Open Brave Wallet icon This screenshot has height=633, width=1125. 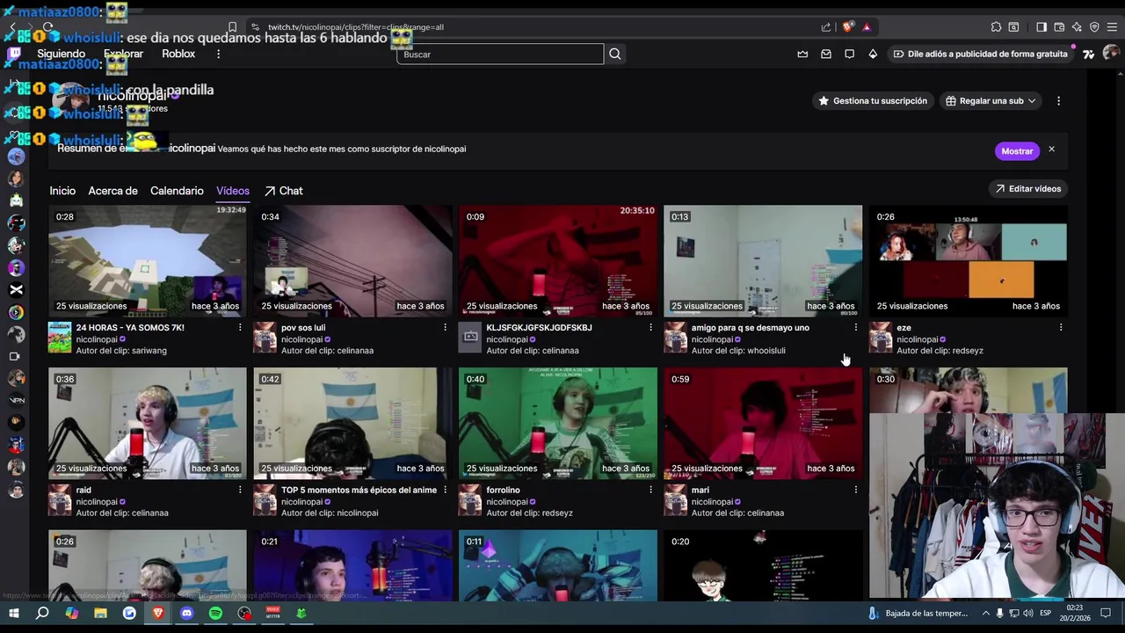point(1059,26)
